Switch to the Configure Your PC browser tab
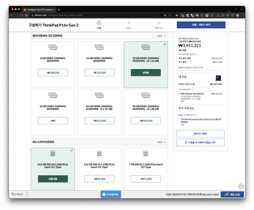Viewport: 254px width, 210px height. 39,10
